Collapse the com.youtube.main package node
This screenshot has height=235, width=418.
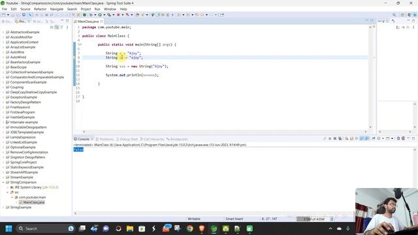tap(12, 197)
